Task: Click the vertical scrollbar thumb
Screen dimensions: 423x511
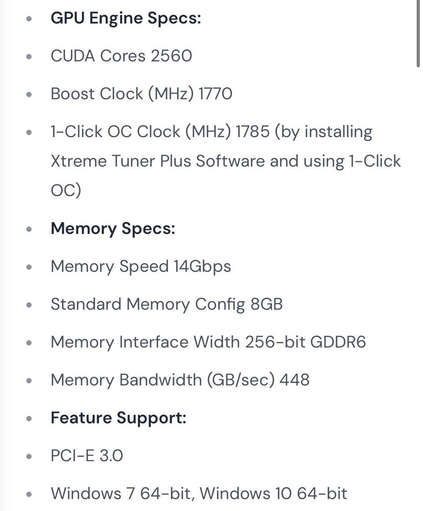Action: point(419,33)
